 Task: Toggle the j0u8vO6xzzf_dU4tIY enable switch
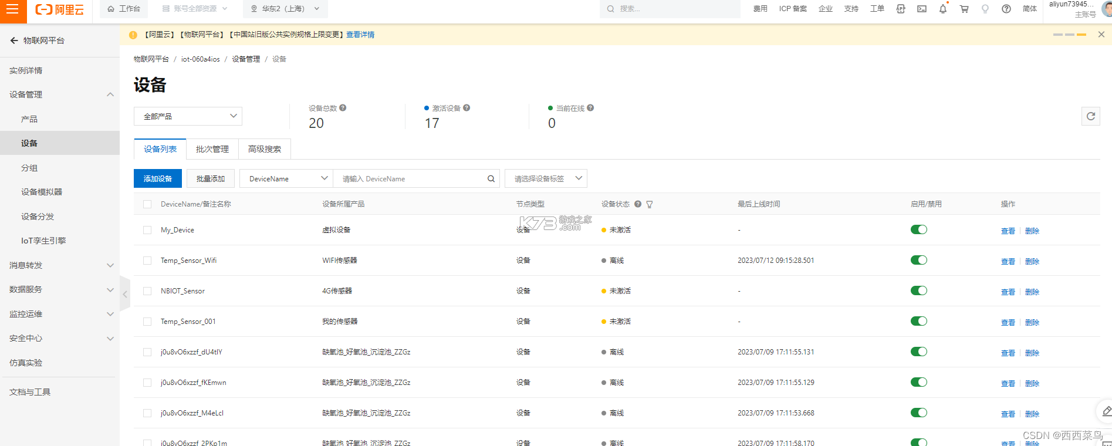(919, 352)
